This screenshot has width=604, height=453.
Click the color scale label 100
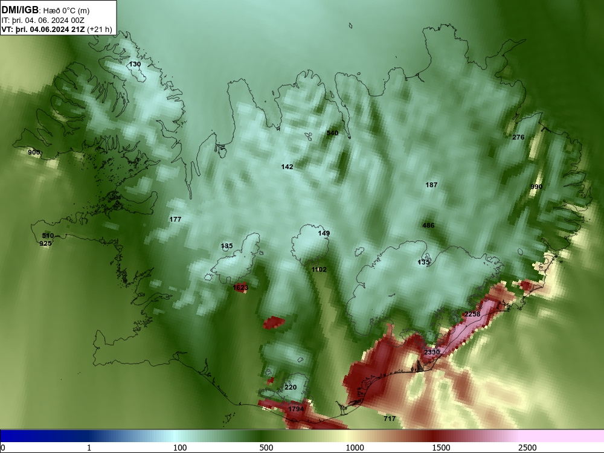[x=179, y=448]
